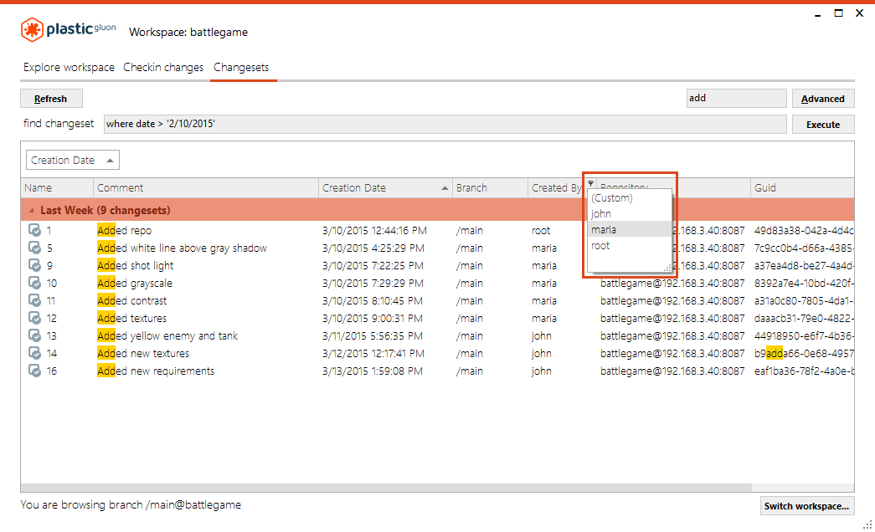This screenshot has width=875, height=532.
Task: Click the changeset icon in row 12
Action: [34, 318]
